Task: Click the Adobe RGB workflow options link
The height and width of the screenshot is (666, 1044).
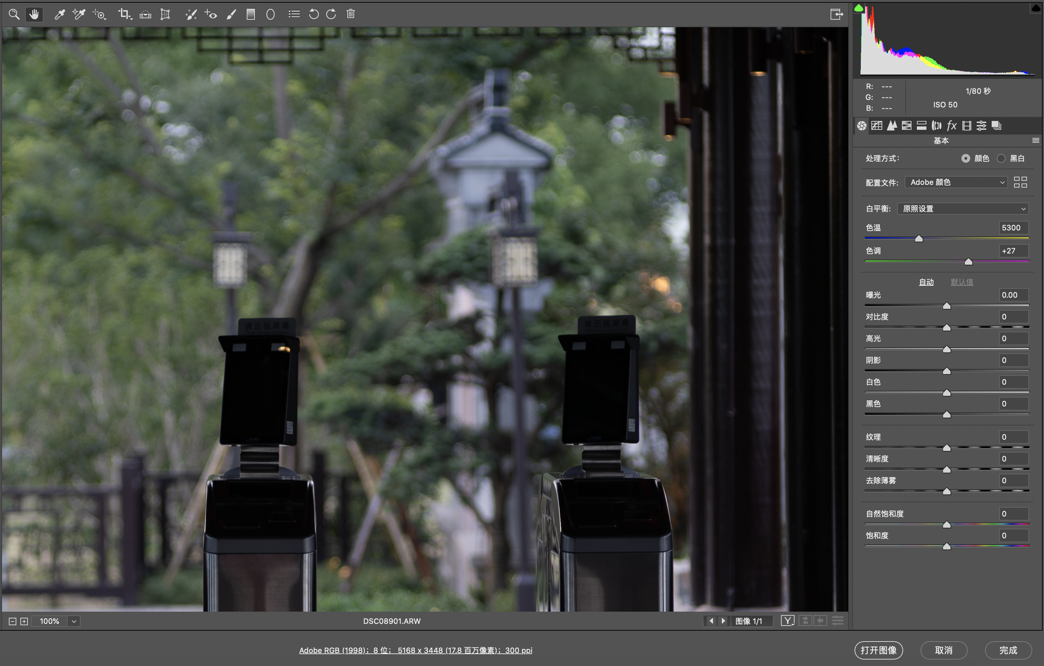Action: (x=415, y=650)
